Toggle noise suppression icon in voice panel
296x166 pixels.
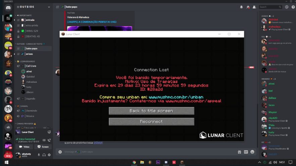pos(44,140)
